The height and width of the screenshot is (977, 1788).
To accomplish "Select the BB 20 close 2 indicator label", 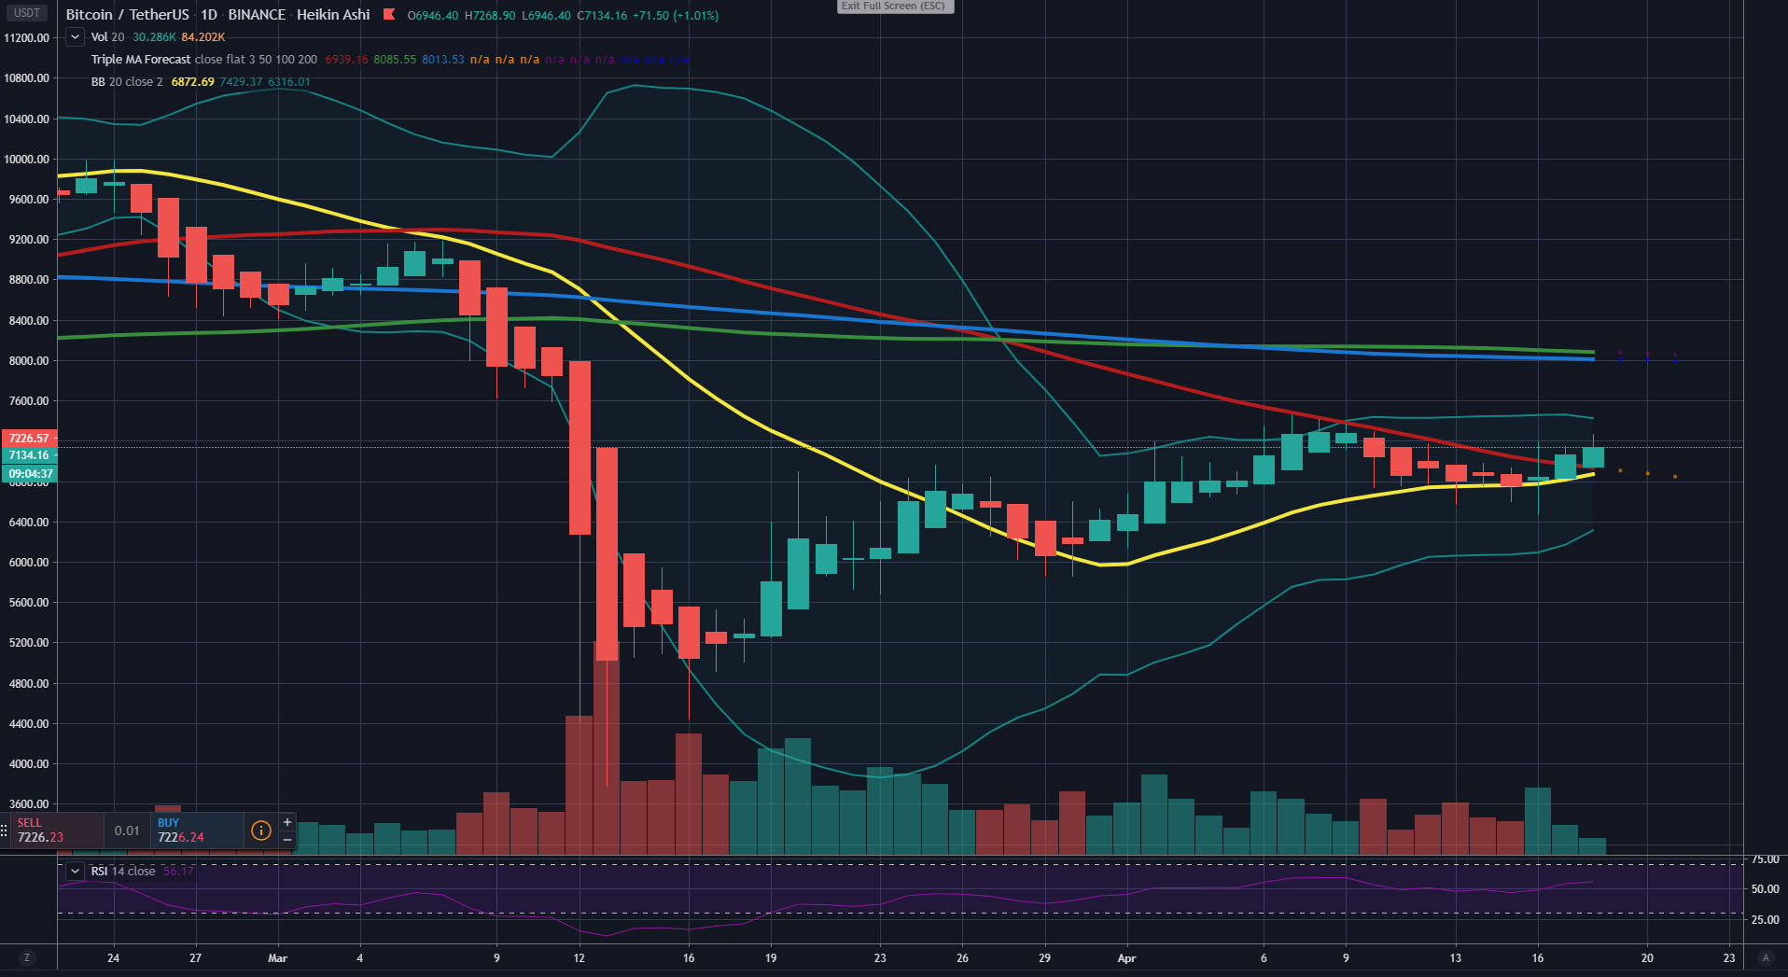I will point(127,82).
